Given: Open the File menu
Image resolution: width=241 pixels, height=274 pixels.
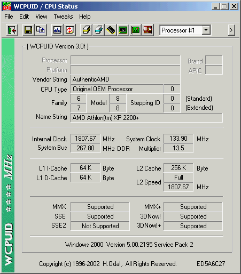Looking at the screenshot, I should [x=9, y=17].
